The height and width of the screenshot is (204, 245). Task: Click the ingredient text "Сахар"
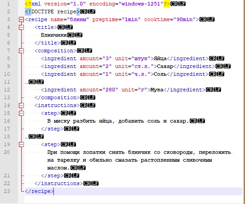(x=165, y=66)
